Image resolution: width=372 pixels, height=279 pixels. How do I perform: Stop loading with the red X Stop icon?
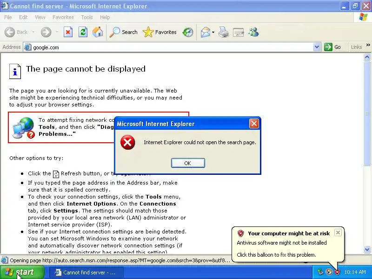tap(68, 32)
